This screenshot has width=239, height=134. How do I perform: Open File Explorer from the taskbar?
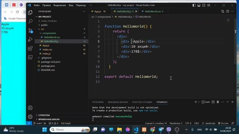pos(119,130)
